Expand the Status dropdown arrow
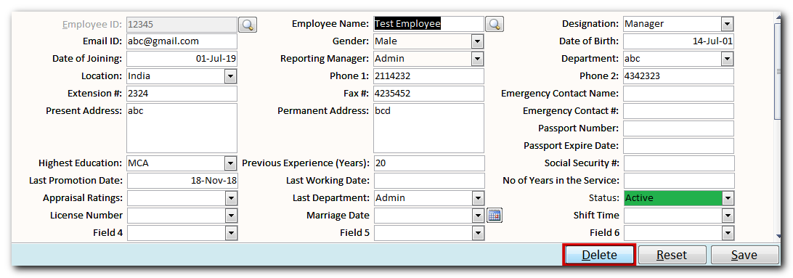The image size is (793, 278). (728, 198)
